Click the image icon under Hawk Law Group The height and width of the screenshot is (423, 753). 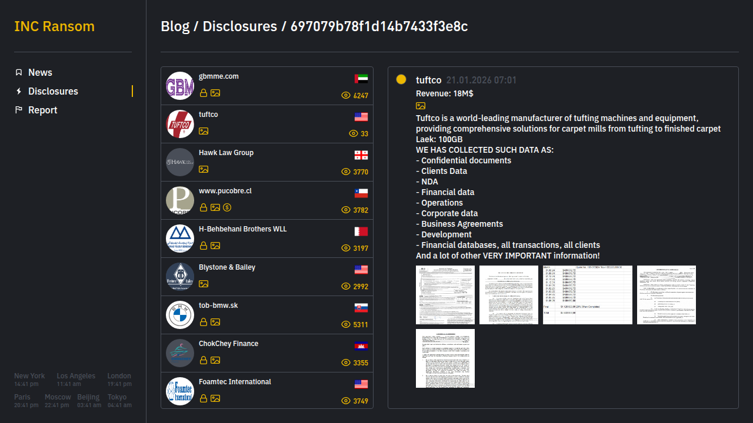204,169
